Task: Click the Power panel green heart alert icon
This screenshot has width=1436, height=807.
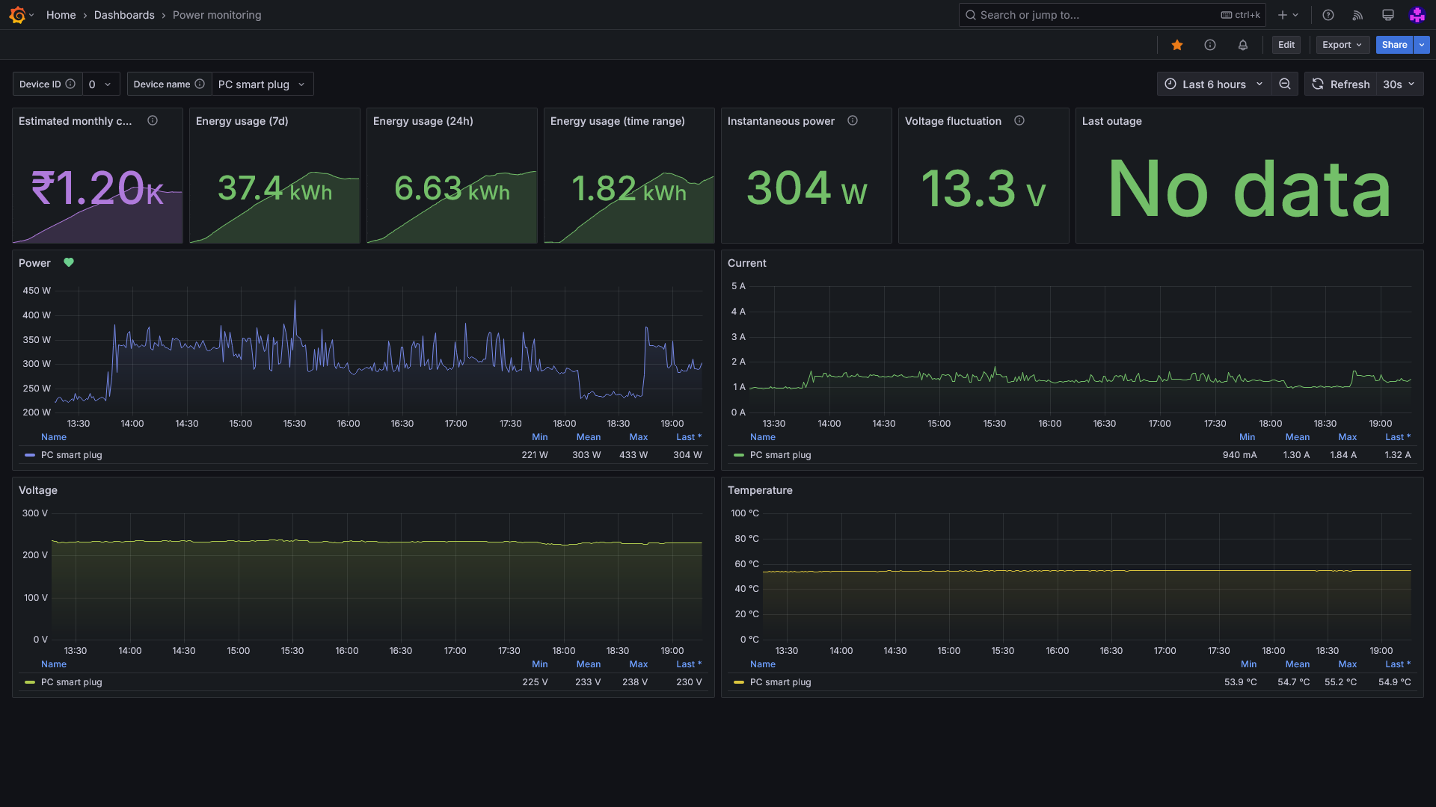Action: point(69,262)
